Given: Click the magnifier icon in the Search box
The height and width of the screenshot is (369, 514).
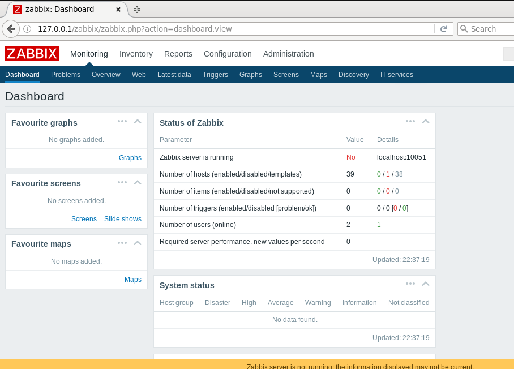Looking at the screenshot, I should (464, 29).
